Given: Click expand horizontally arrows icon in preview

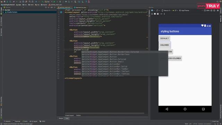Looking at the screenshot, I should pyautogui.click(x=161, y=14).
